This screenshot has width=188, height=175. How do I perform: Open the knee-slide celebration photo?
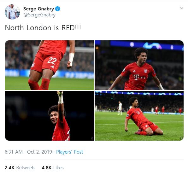tap(139, 116)
